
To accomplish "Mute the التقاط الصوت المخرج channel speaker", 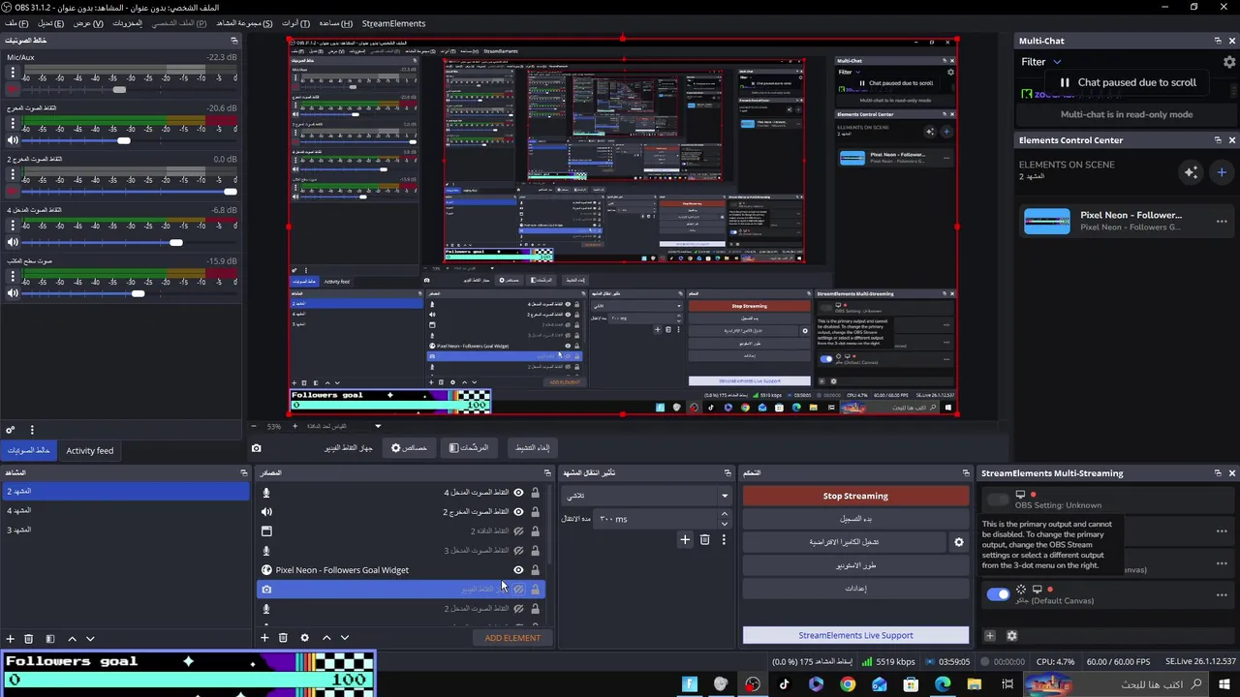I will pos(13,140).
